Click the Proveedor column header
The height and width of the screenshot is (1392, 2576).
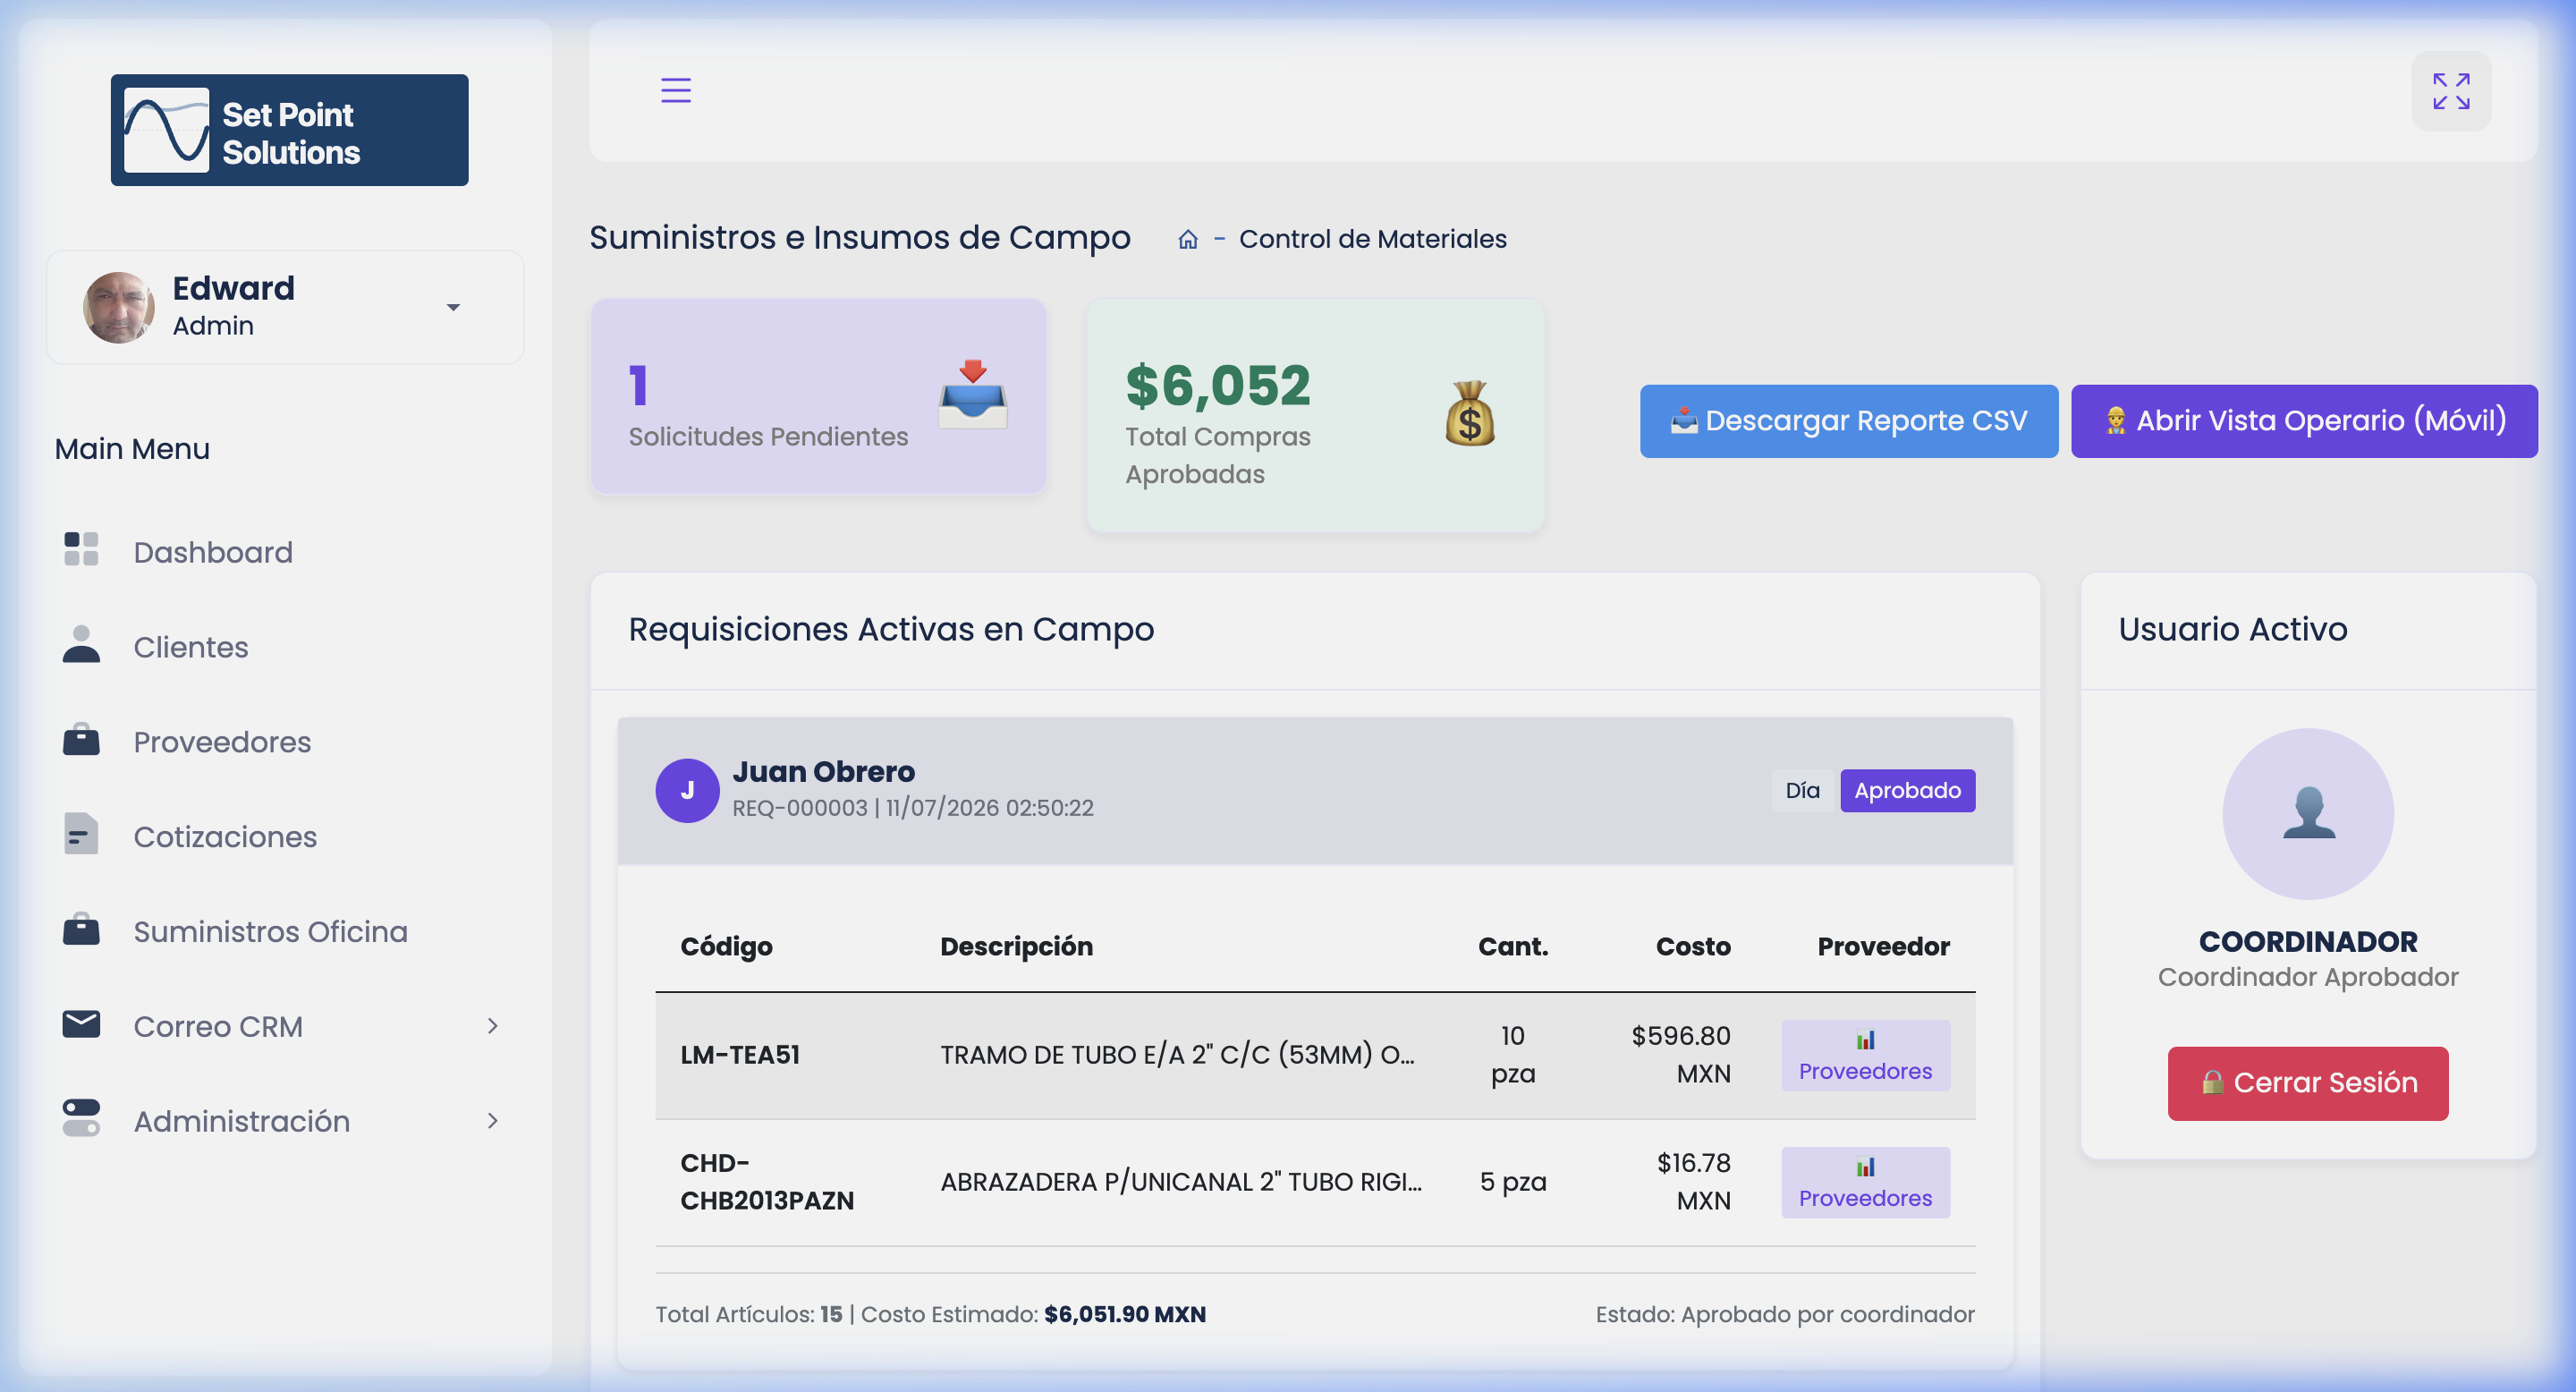[1883, 947]
